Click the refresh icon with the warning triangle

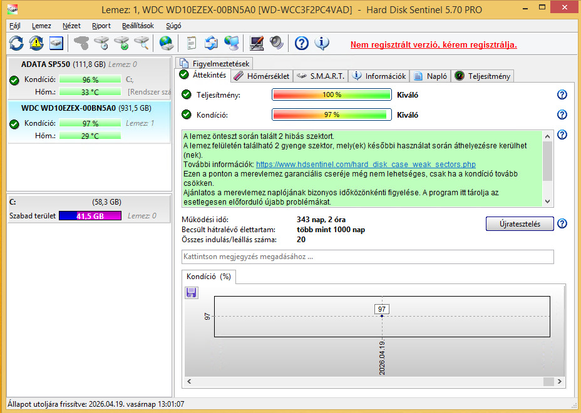tap(36, 43)
